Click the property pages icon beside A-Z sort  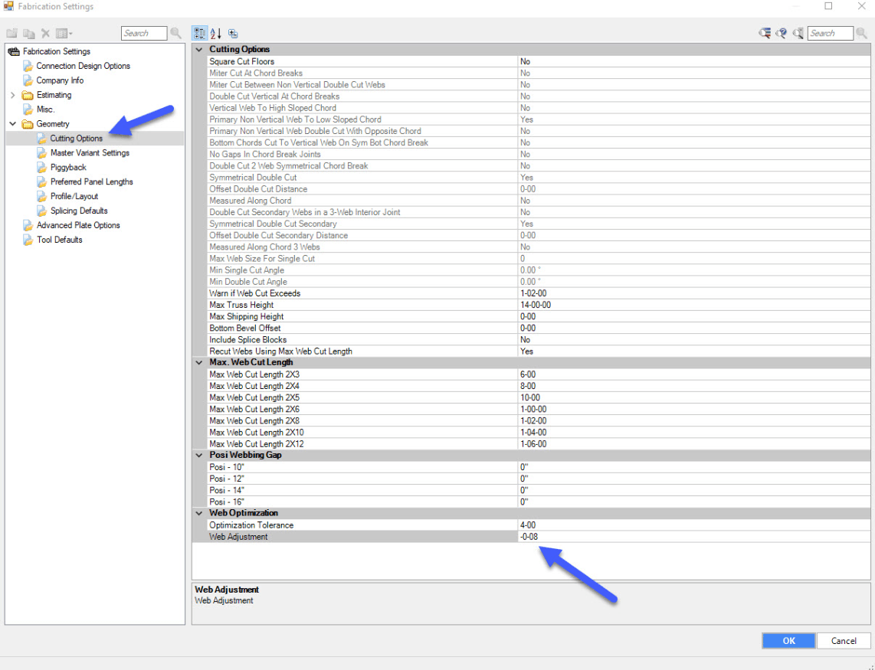point(233,33)
